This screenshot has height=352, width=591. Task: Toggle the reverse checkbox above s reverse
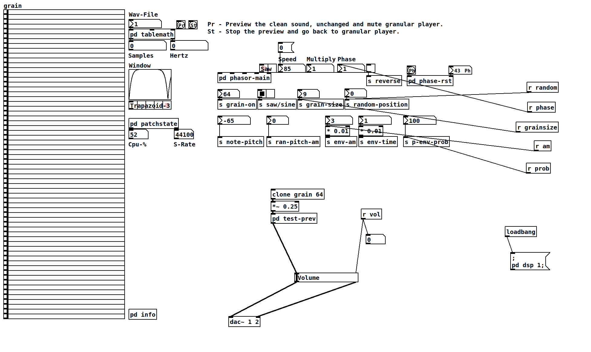tap(371, 68)
